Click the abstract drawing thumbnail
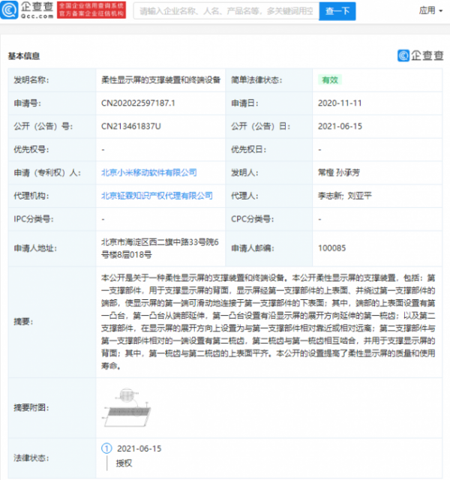Image resolution: width=450 pixels, height=480 pixels. pos(127,407)
